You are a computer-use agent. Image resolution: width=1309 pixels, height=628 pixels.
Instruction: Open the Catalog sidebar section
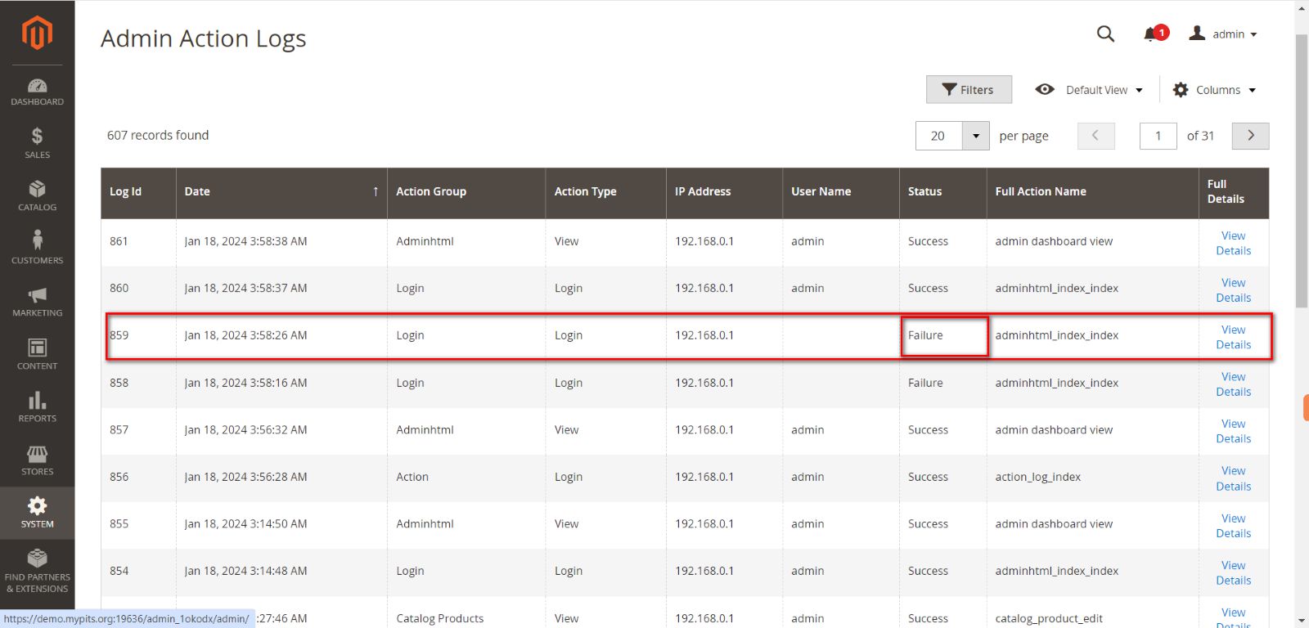37,196
